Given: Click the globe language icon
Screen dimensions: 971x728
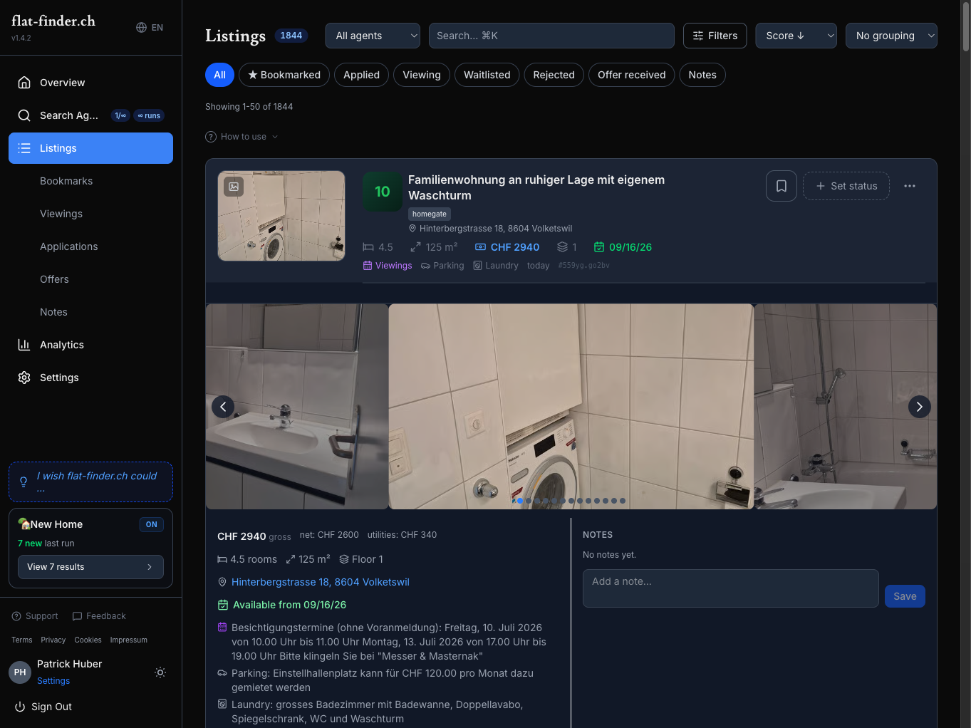Looking at the screenshot, I should point(141,27).
